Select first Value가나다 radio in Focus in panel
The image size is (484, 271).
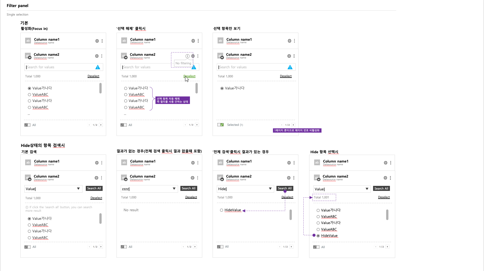[x=29, y=88]
